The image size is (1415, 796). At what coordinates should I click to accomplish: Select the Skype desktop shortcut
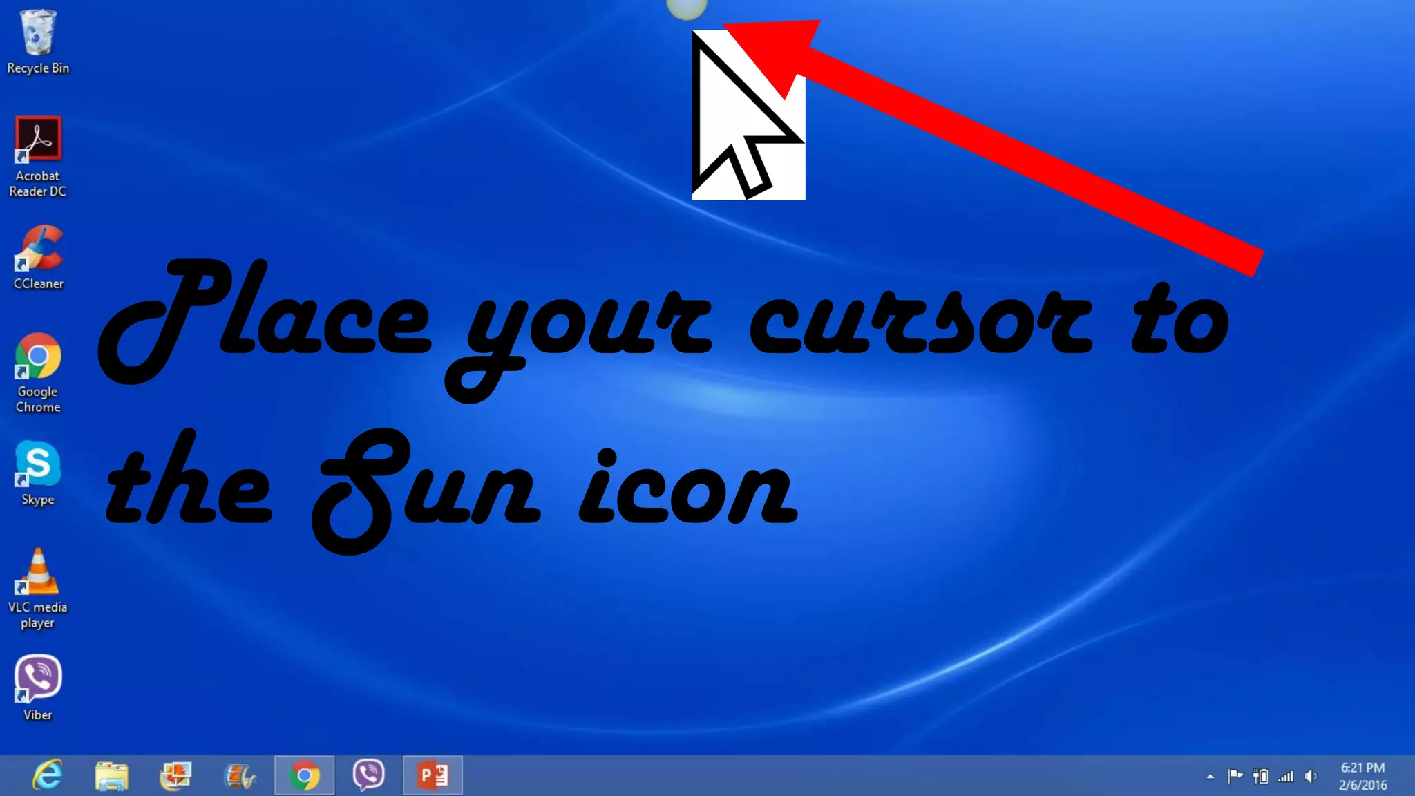(x=38, y=473)
